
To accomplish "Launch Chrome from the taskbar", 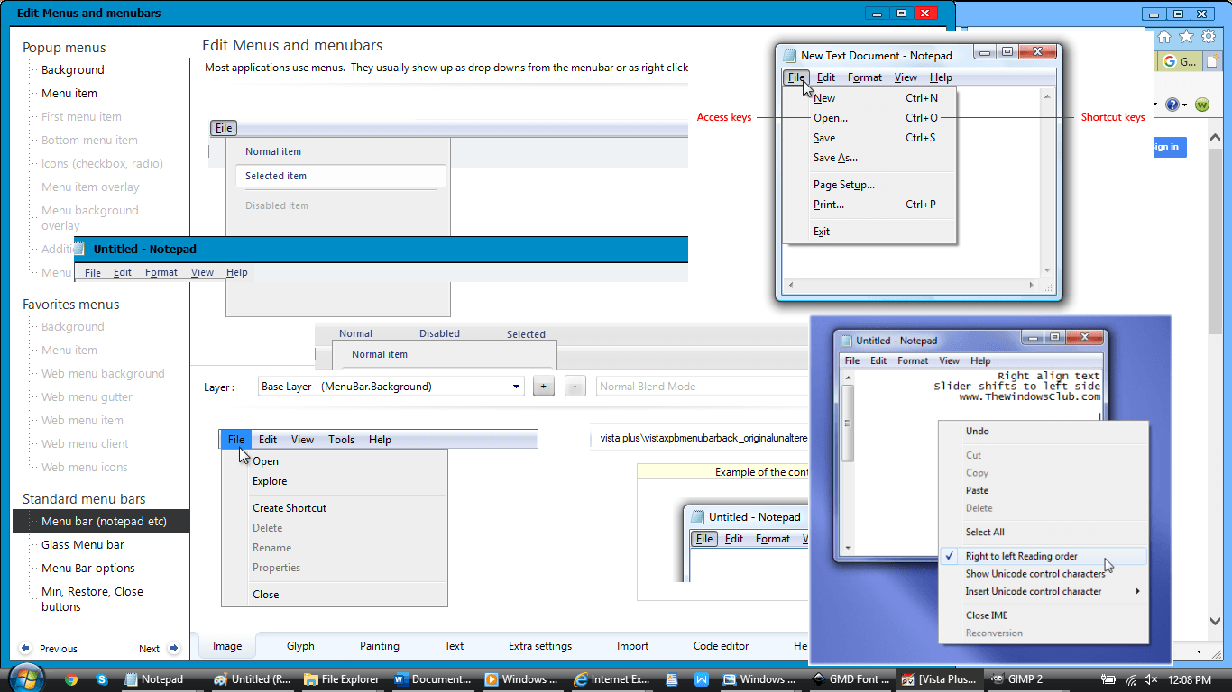I will click(x=71, y=679).
